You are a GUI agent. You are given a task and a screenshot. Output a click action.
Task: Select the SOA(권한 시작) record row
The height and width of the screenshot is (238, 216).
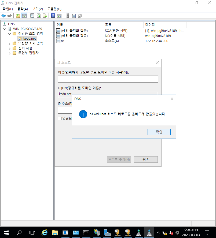[120, 31]
